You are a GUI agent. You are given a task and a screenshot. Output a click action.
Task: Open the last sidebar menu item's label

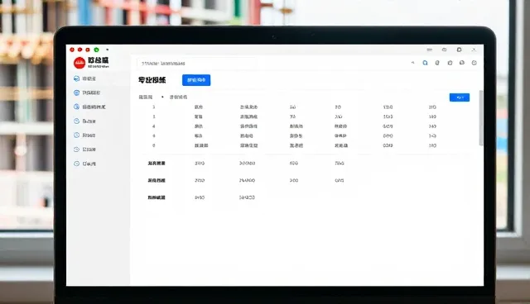pyautogui.click(x=89, y=164)
